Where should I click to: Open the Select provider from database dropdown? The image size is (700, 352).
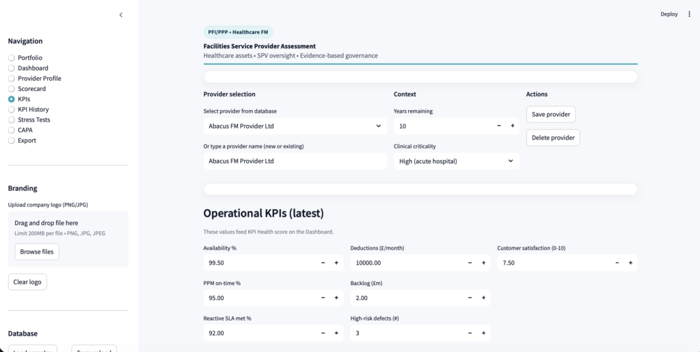point(295,126)
